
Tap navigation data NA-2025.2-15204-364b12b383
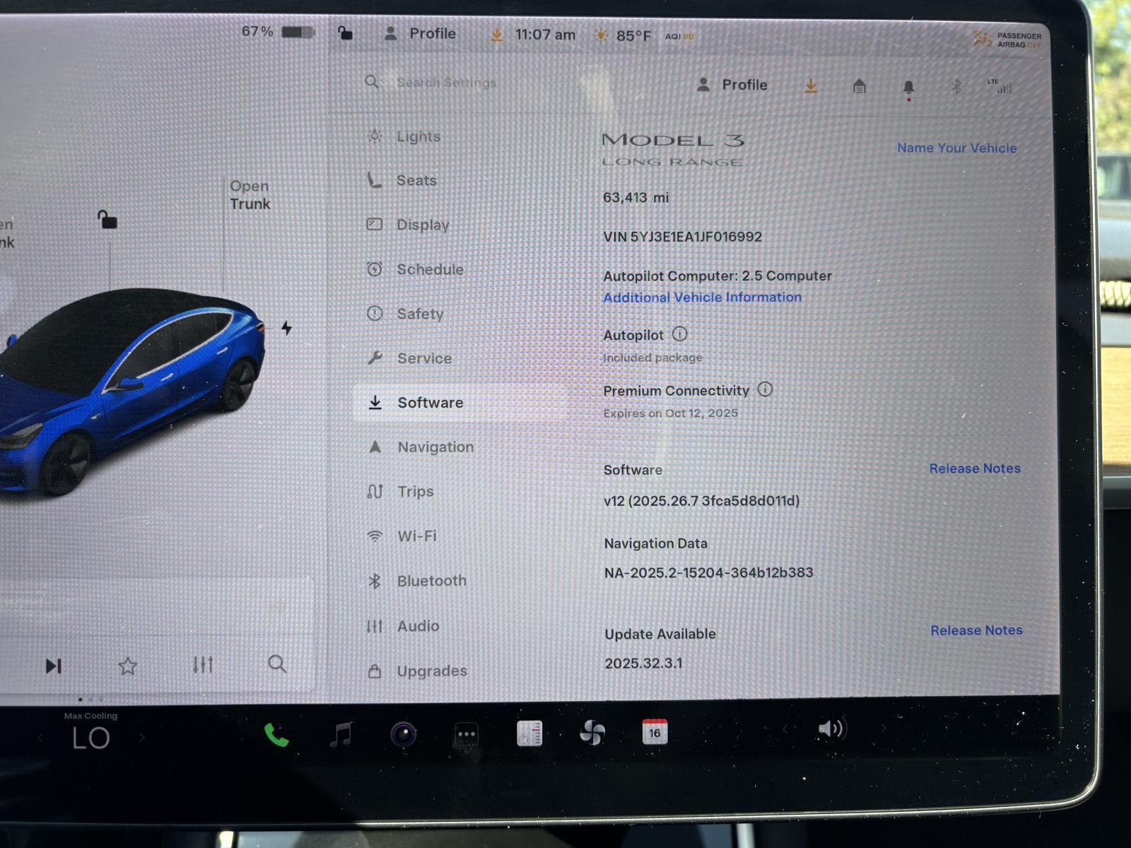point(708,572)
